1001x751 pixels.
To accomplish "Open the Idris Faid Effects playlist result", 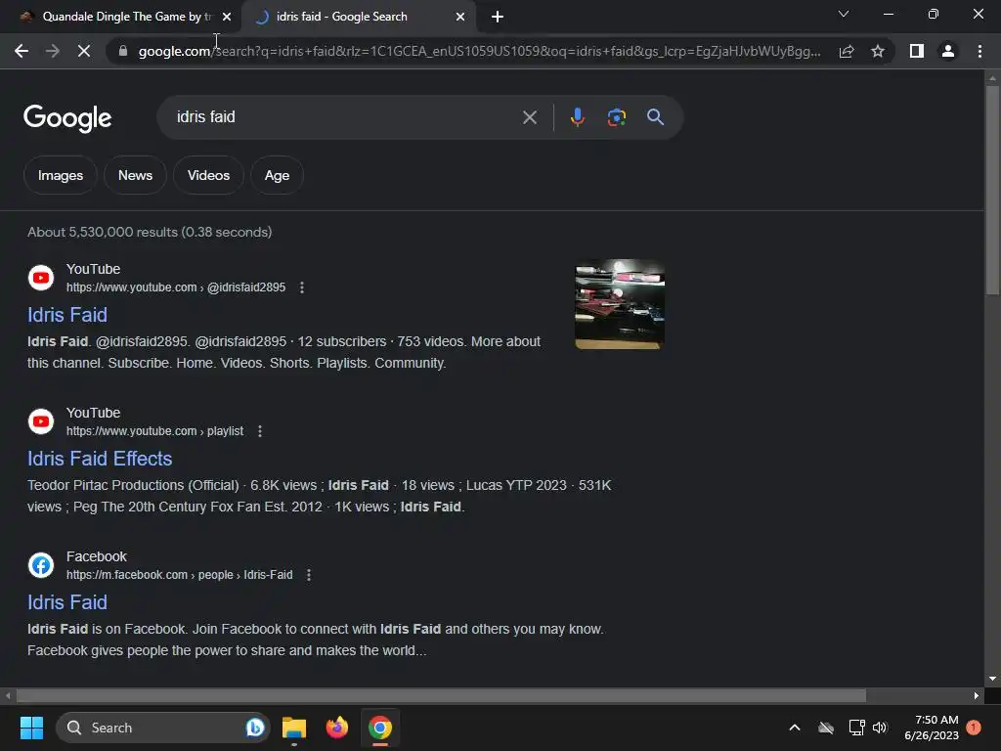I will point(100,459).
